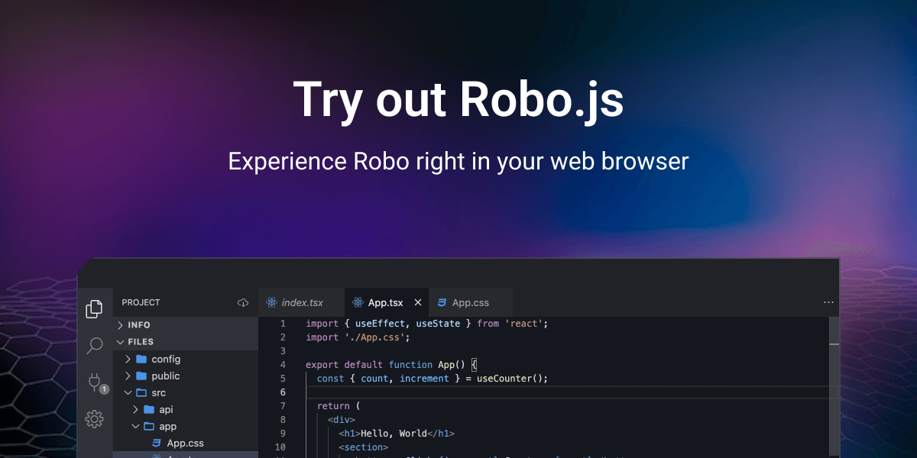Click the cloud download icon beside PROJECT
Screen dimensions: 917x458
click(242, 302)
